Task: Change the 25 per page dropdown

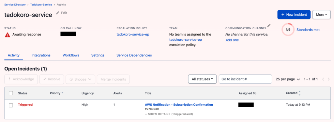Action: [288, 79]
